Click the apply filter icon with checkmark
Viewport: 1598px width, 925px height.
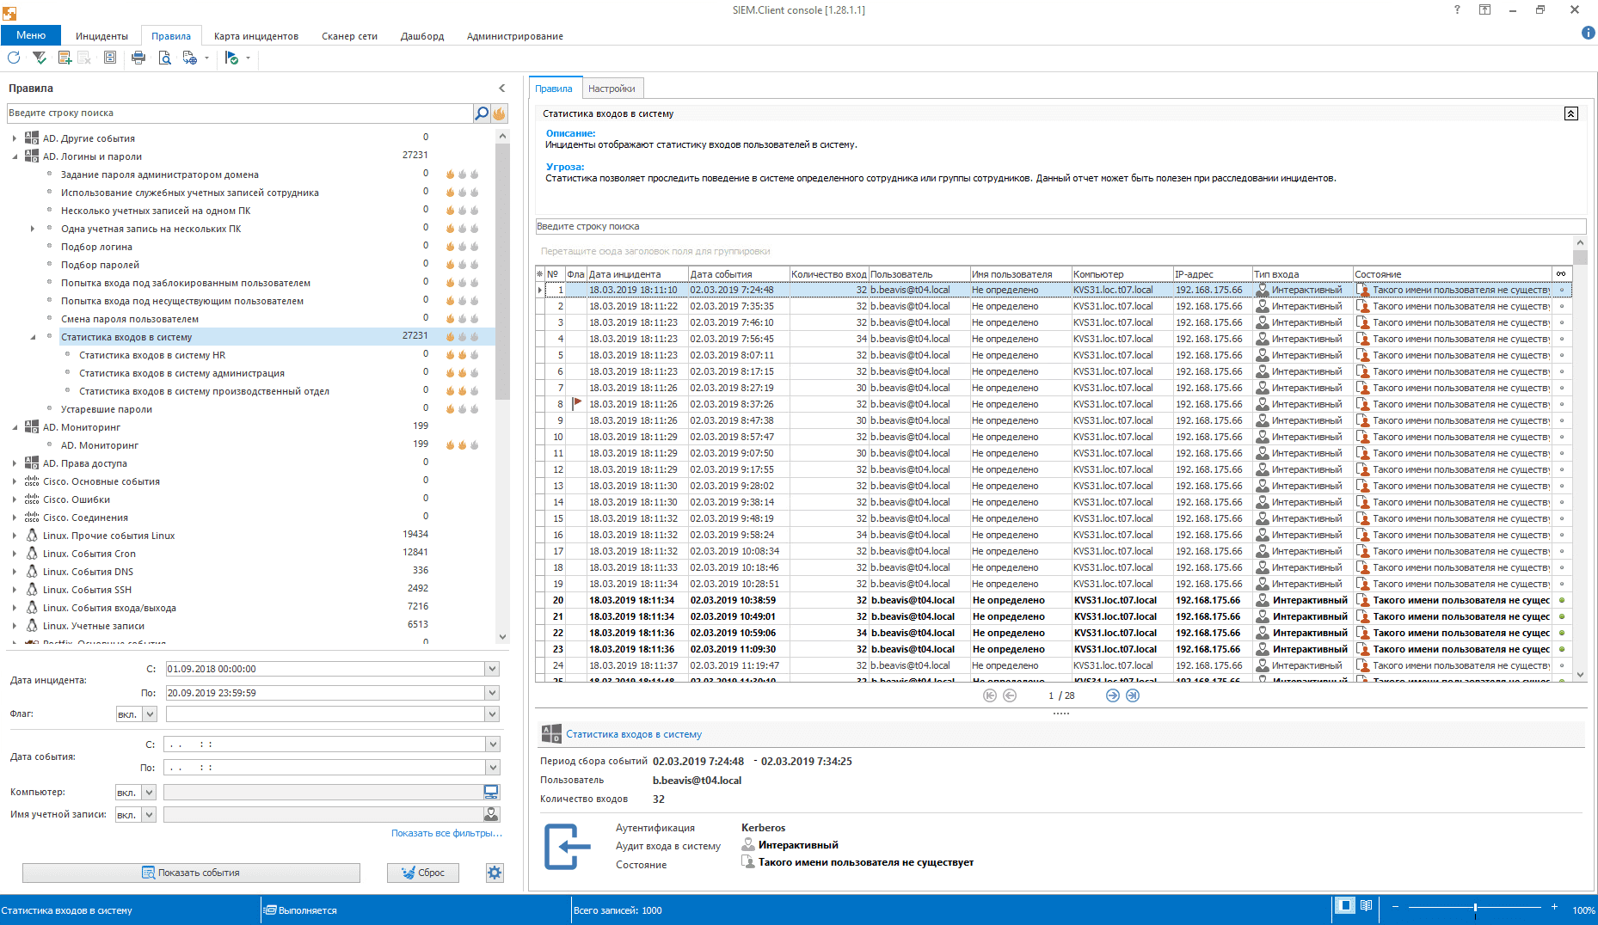[x=40, y=58]
